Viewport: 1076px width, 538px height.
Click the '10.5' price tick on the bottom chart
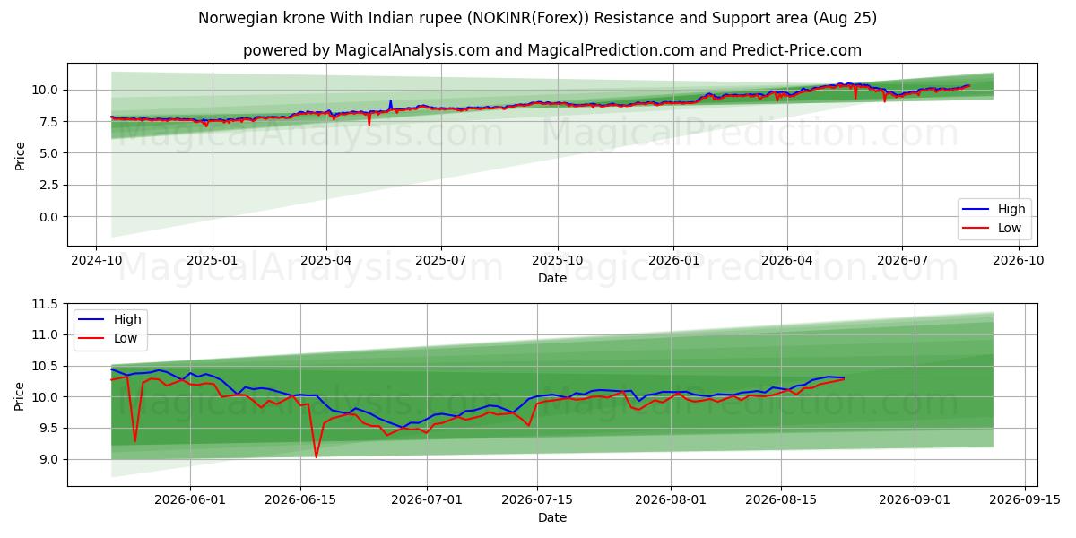point(47,366)
